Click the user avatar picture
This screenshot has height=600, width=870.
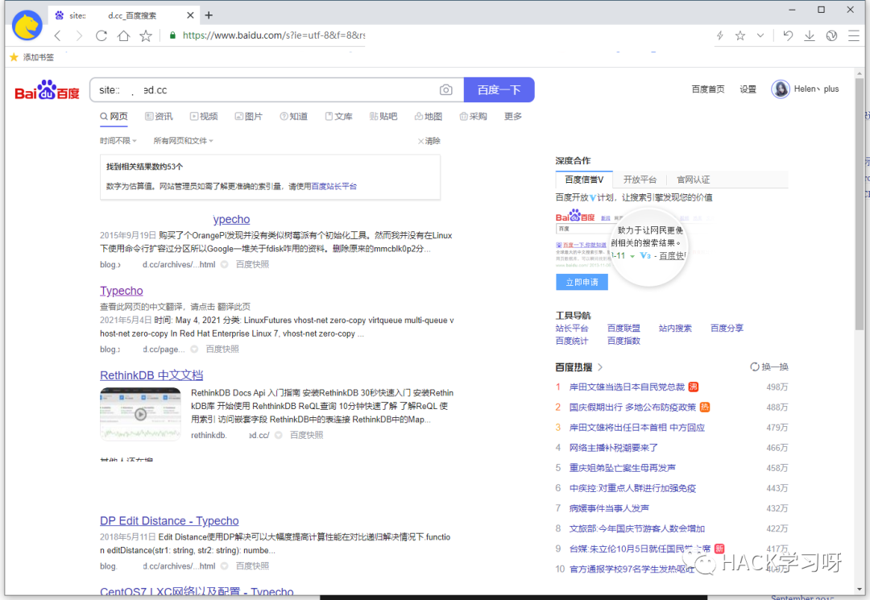click(x=780, y=89)
